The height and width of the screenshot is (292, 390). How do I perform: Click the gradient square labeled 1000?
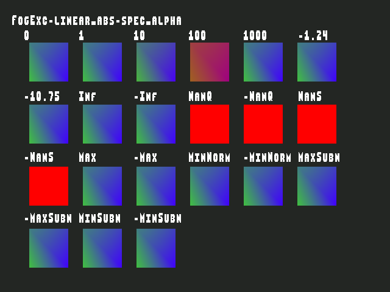[x=263, y=62]
